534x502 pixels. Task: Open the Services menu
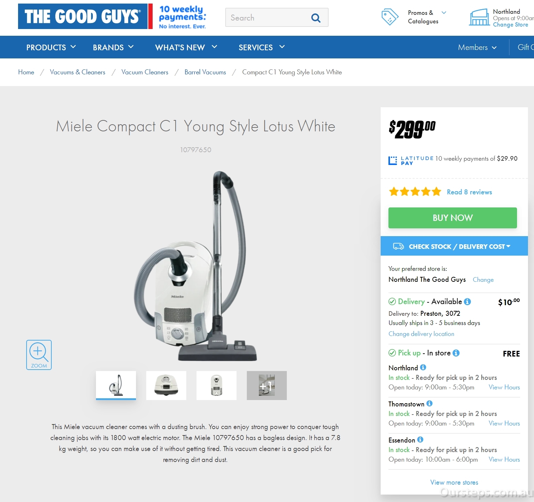262,47
